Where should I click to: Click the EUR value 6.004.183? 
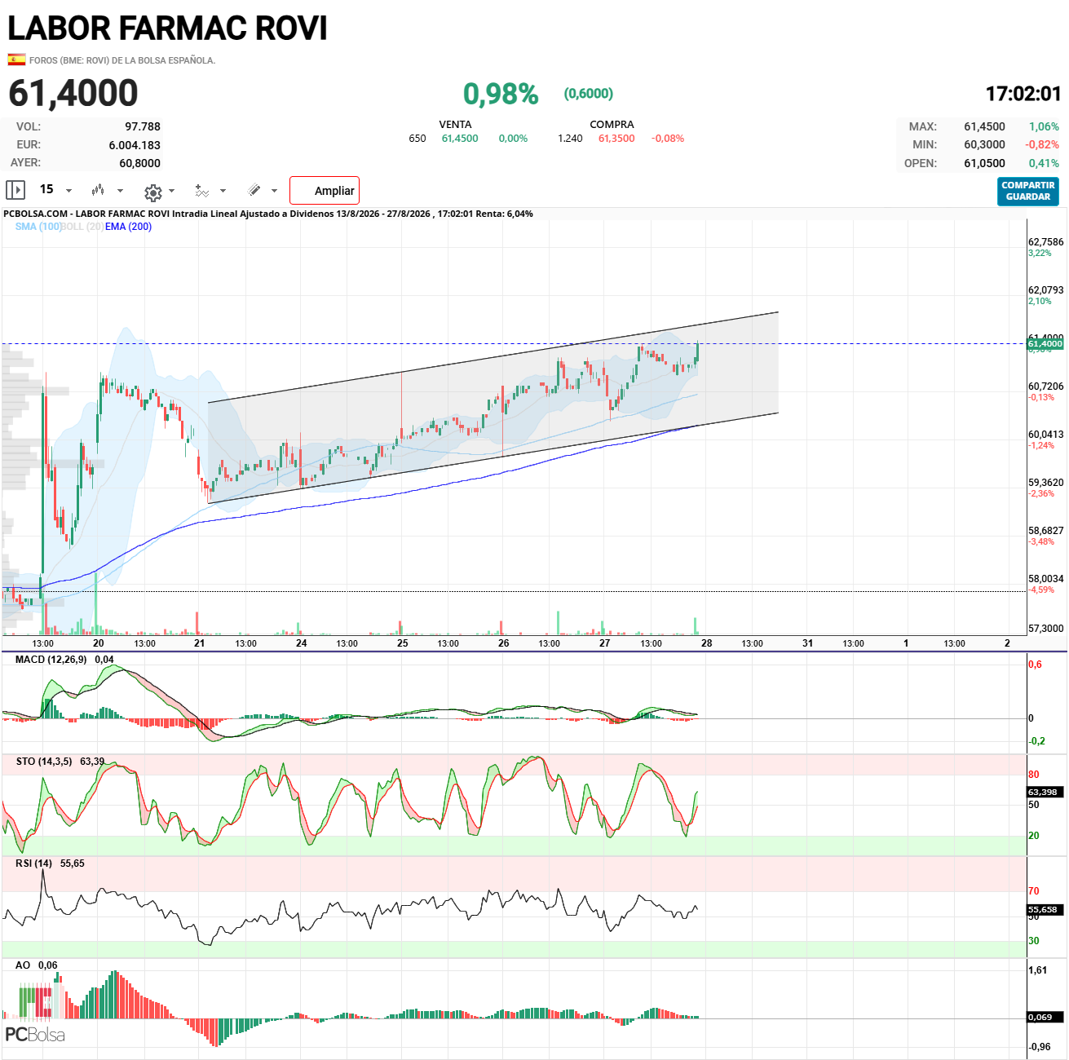[135, 145]
